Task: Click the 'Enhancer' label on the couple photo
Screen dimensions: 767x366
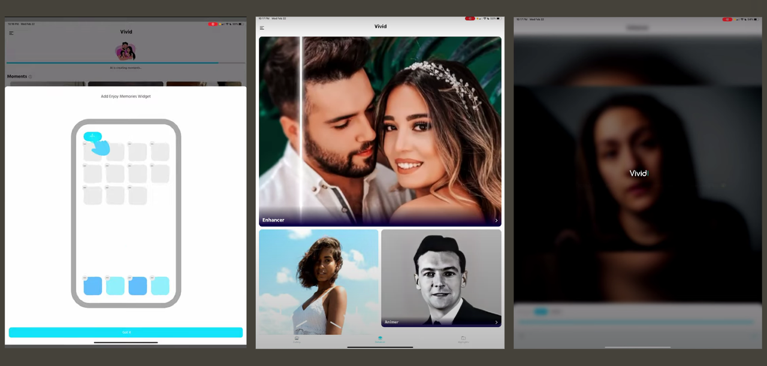Action: click(x=273, y=220)
